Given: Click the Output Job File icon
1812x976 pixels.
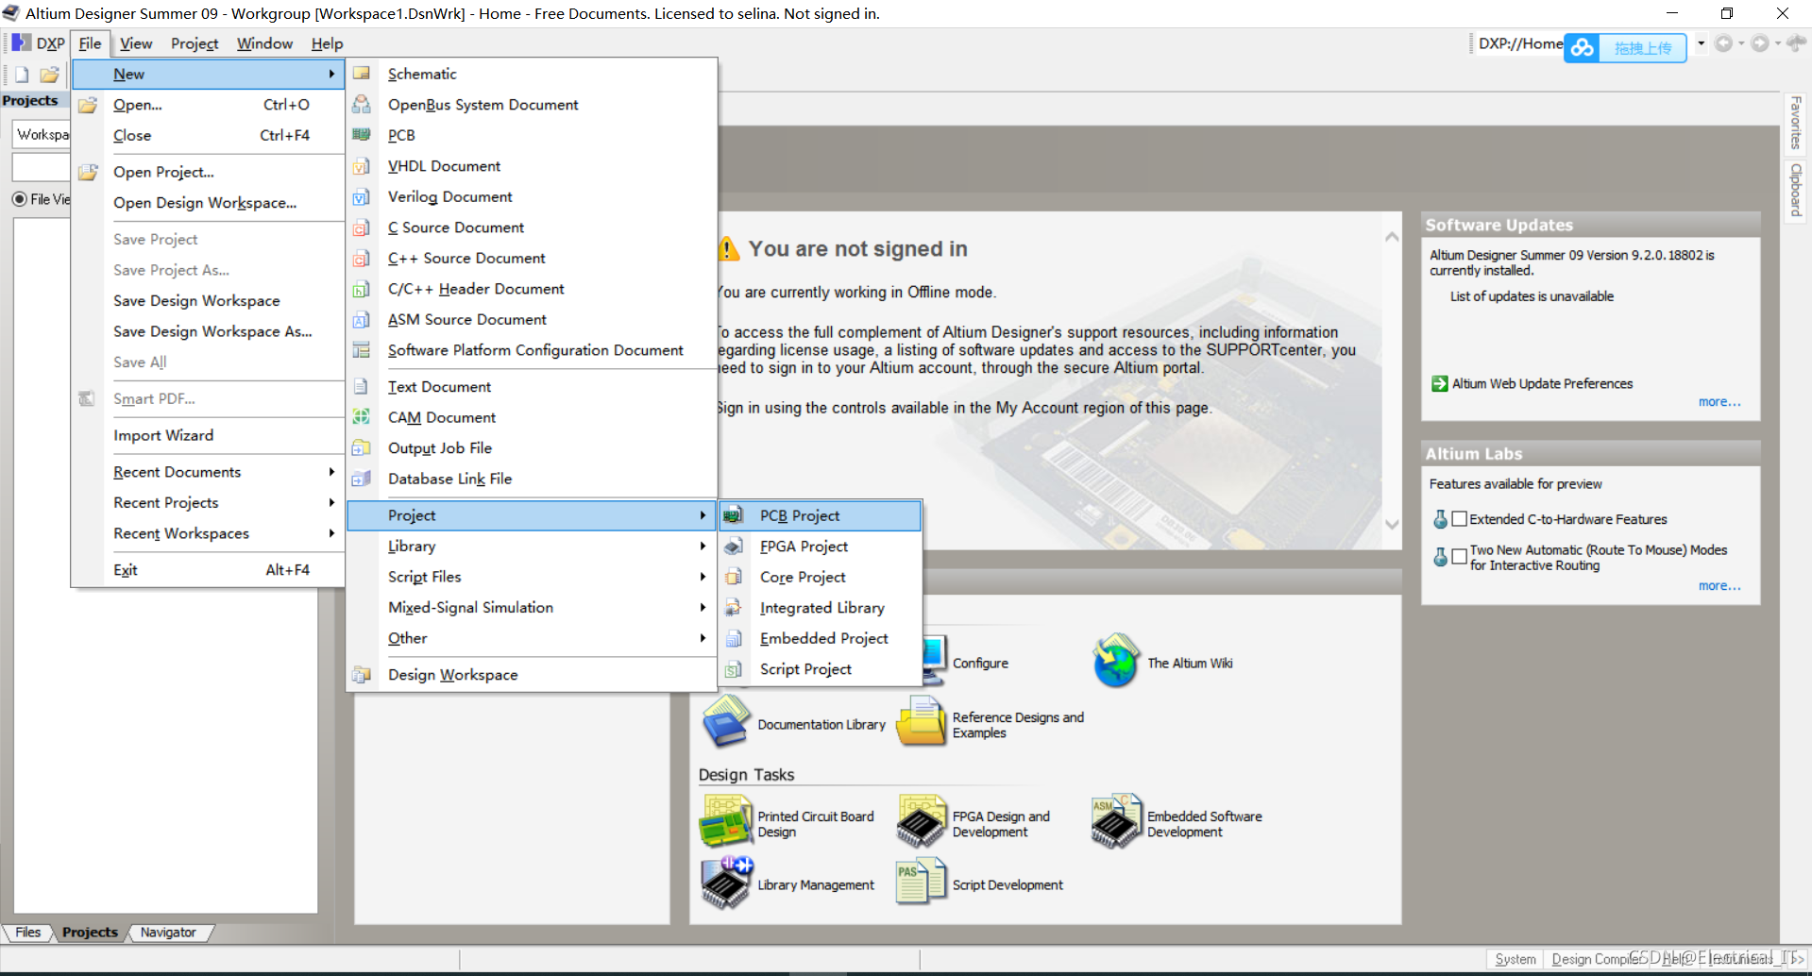Looking at the screenshot, I should (x=362, y=447).
